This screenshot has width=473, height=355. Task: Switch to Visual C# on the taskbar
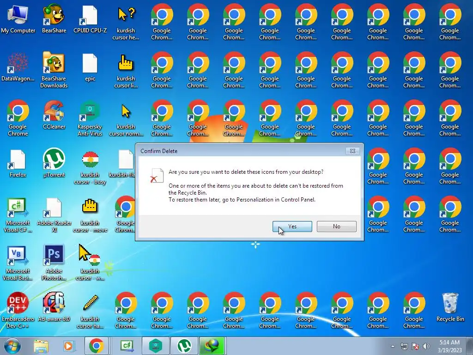(x=127, y=346)
